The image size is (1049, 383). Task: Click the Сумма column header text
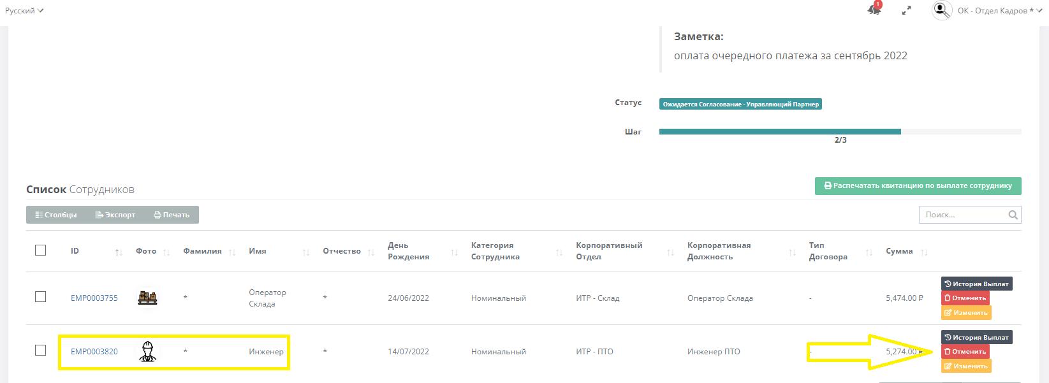click(899, 251)
